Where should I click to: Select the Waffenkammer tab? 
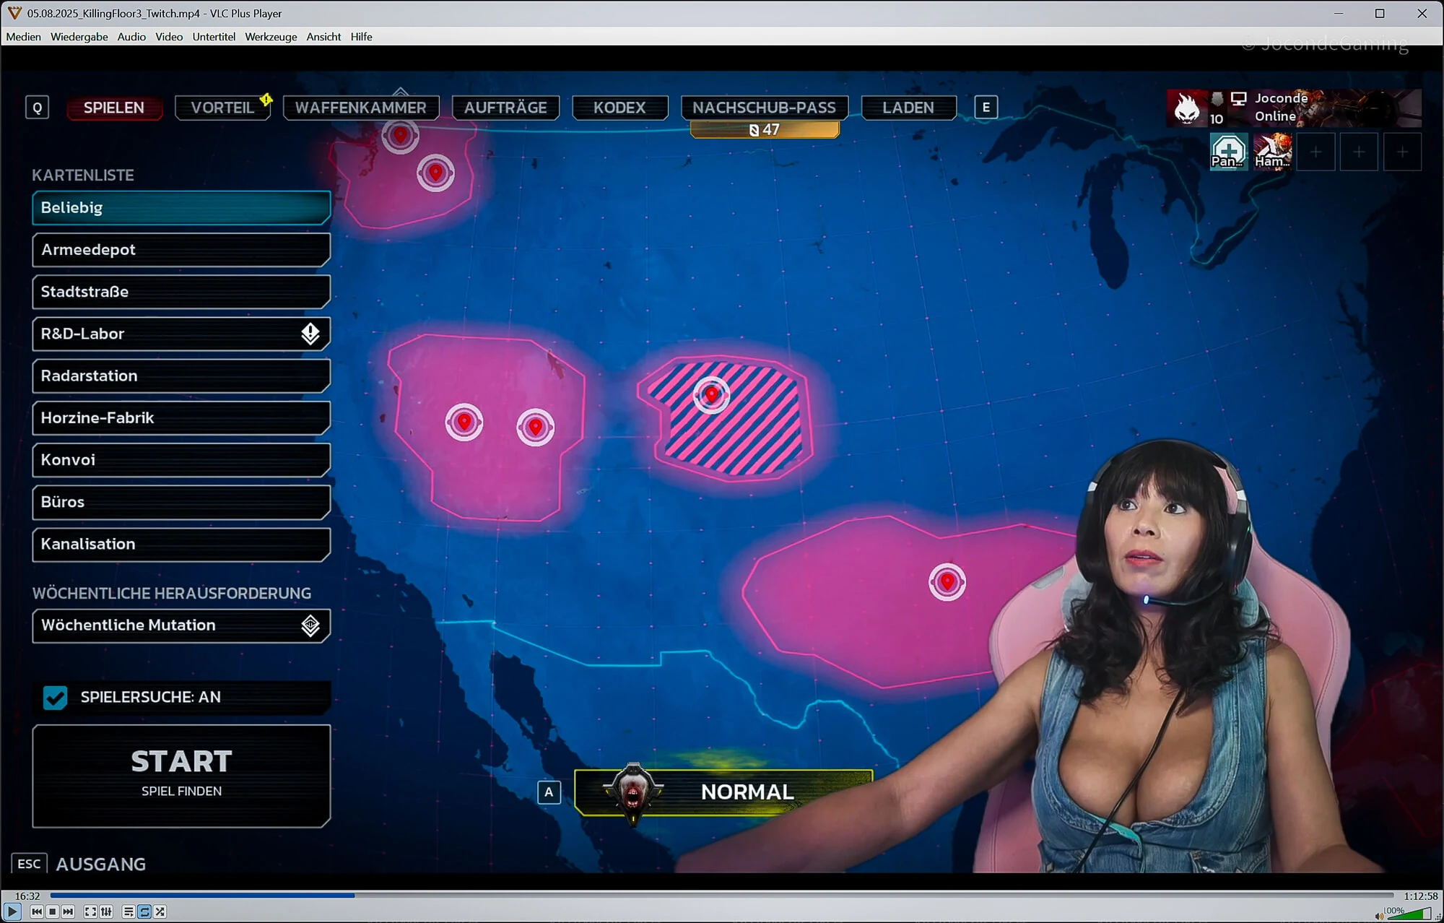361,108
